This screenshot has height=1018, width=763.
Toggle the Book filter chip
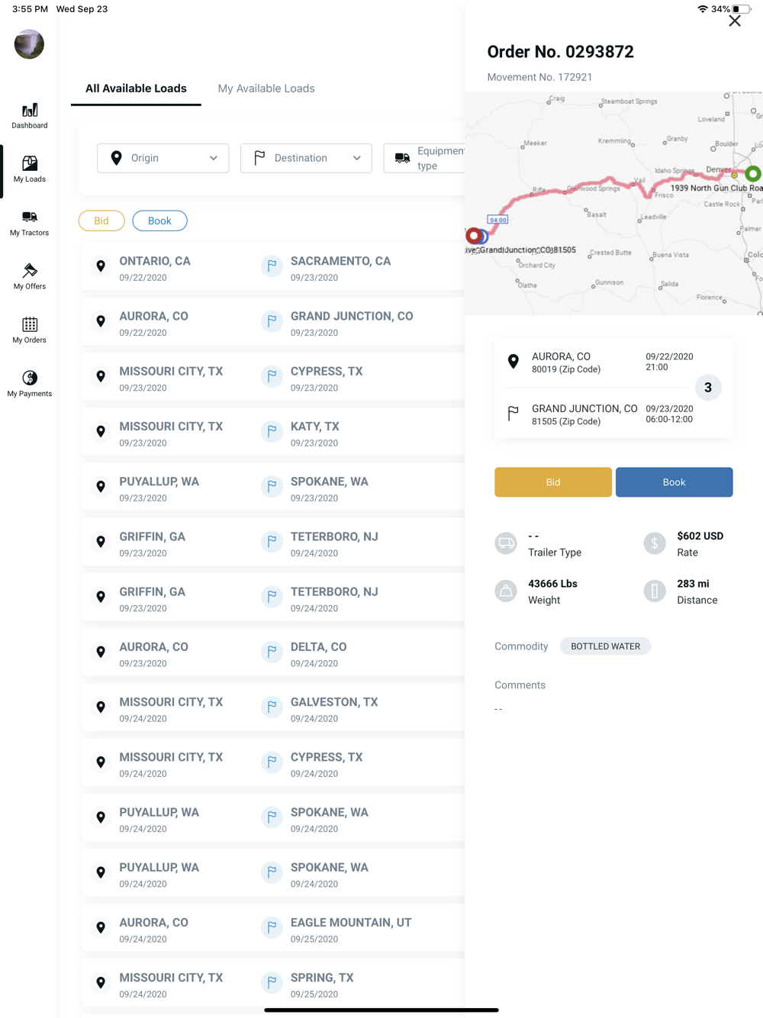coord(159,221)
